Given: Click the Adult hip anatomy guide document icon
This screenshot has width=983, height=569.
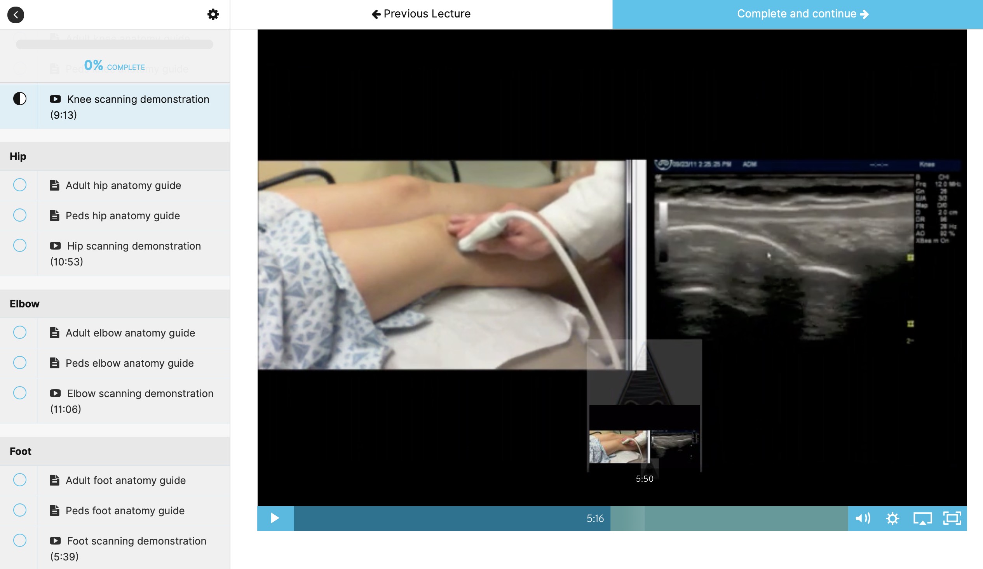Looking at the screenshot, I should [x=55, y=185].
